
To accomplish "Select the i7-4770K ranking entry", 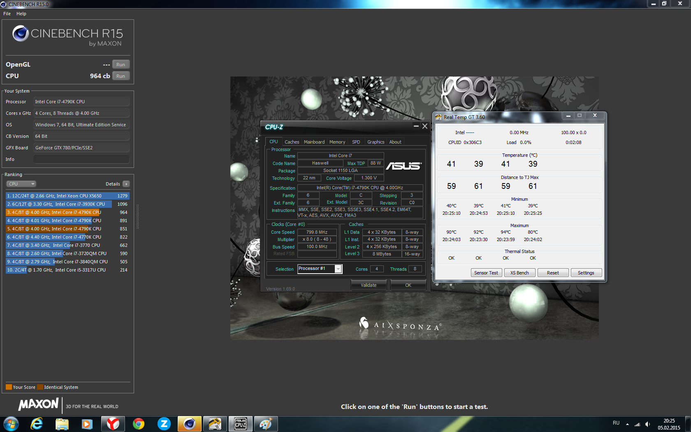I will (x=67, y=237).
